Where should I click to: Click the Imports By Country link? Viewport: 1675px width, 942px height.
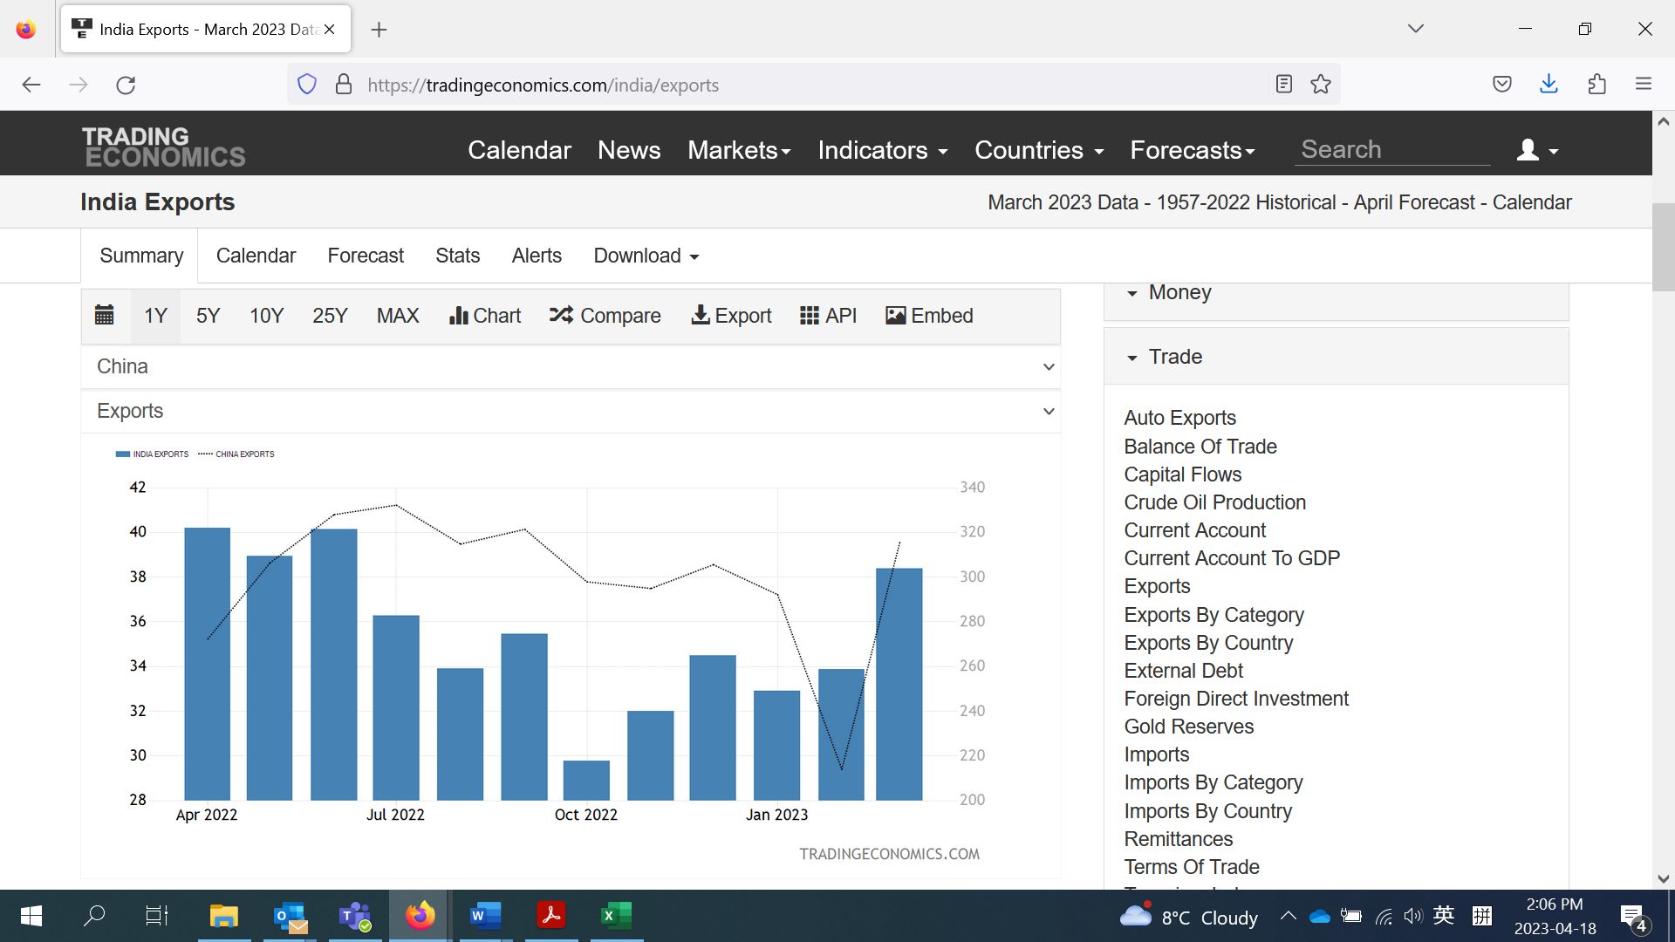click(x=1207, y=811)
